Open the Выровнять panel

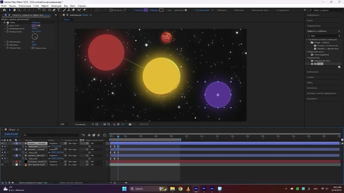312,99
